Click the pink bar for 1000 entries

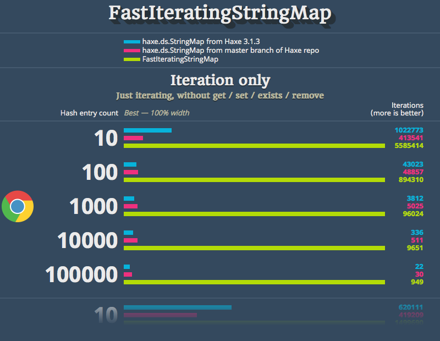click(130, 206)
